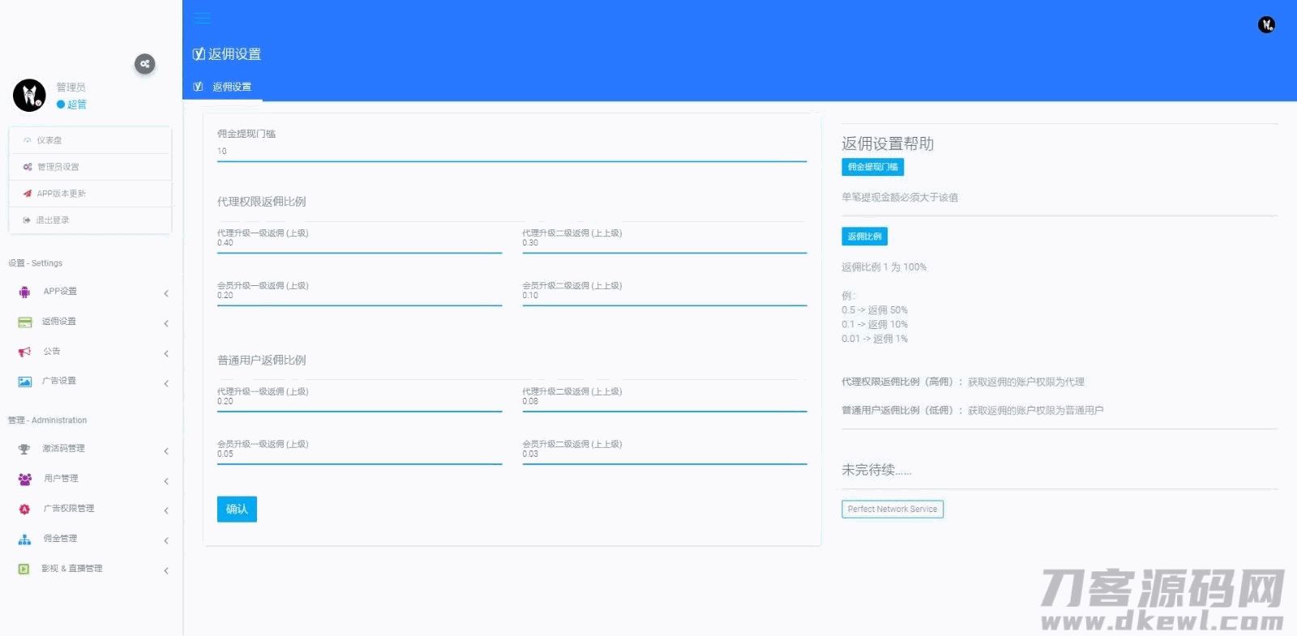Screen dimensions: 1297x636
Task: Expand the 返佣设置 sidebar chevron
Action: 166,323
